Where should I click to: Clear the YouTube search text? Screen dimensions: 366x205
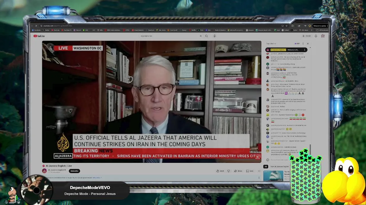[201, 36]
